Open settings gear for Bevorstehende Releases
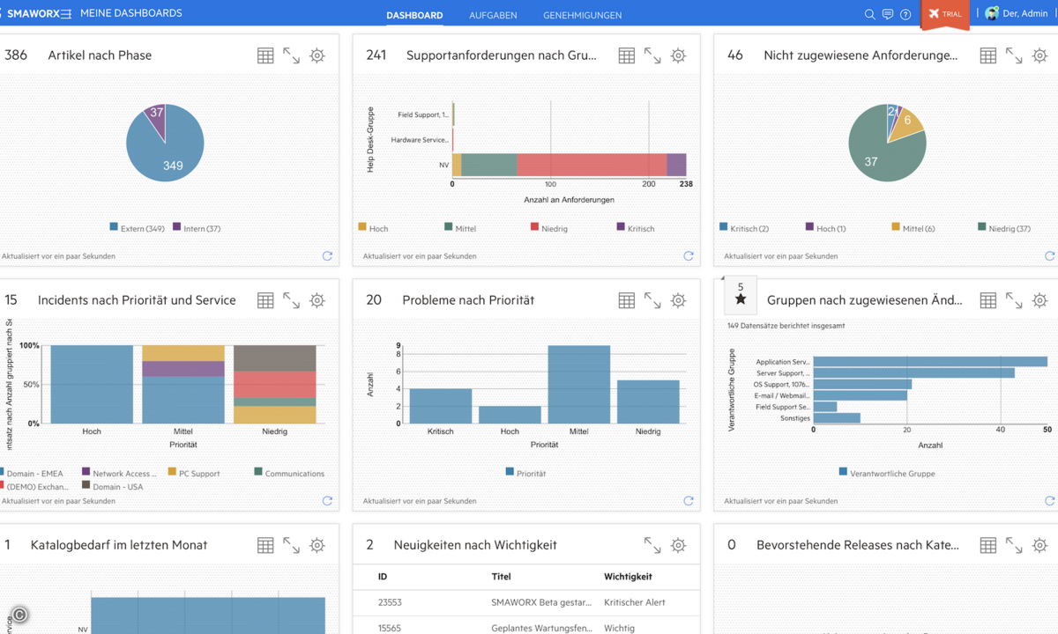The height and width of the screenshot is (634, 1058). point(1039,545)
